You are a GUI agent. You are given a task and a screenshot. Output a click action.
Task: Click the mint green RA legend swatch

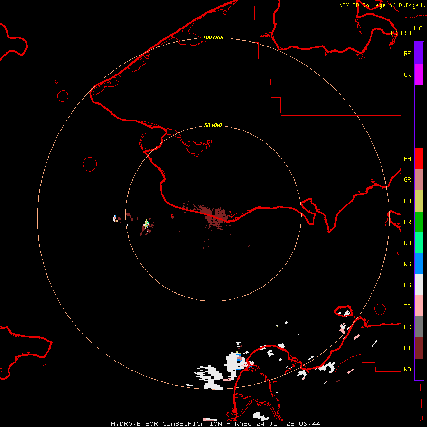(x=419, y=243)
